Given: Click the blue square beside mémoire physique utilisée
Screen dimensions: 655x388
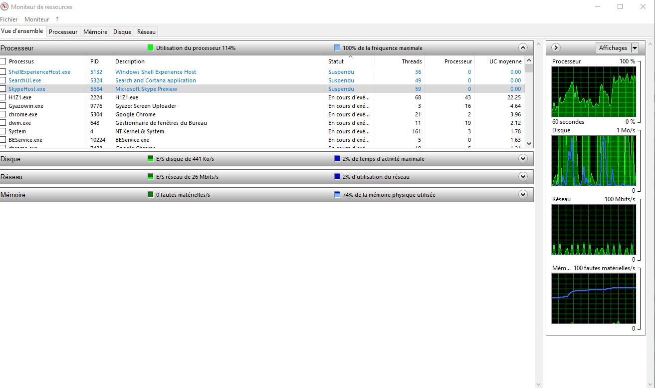Looking at the screenshot, I should click(337, 195).
